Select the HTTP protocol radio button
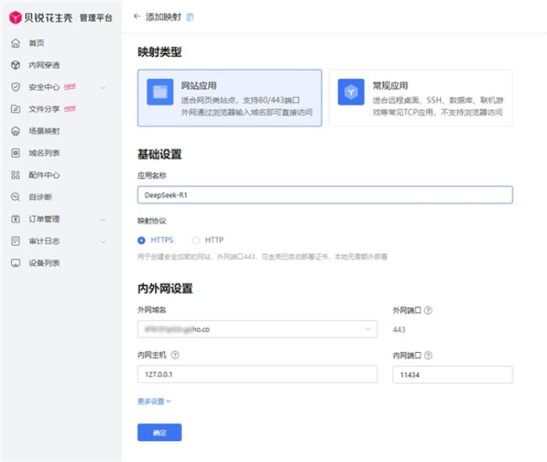This screenshot has width=547, height=462. pos(196,240)
